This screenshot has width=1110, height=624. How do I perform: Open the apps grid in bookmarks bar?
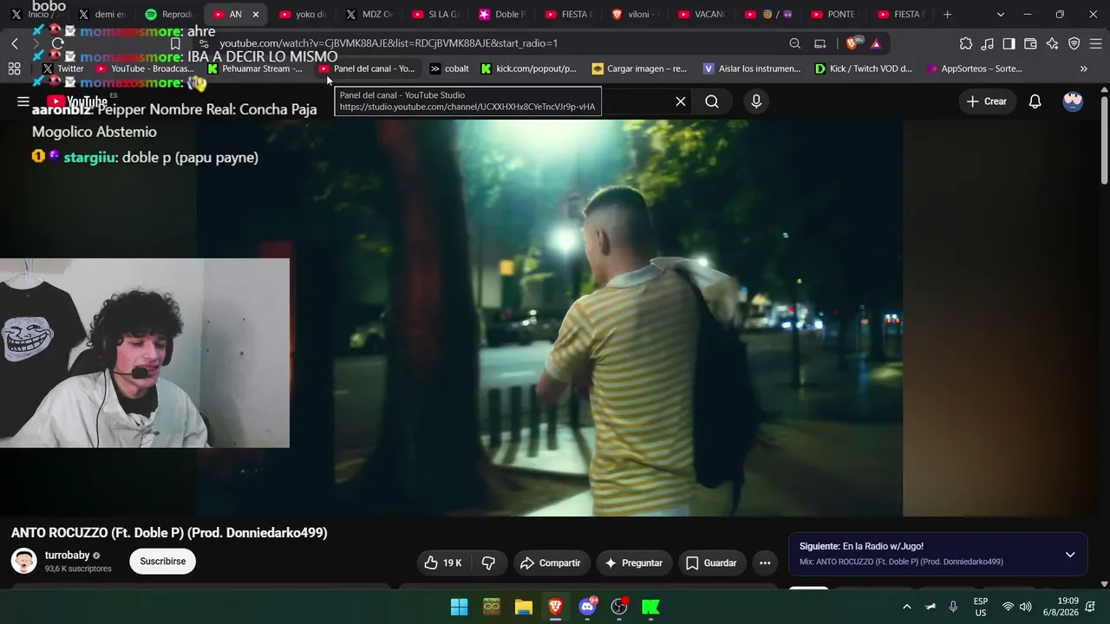(14, 68)
